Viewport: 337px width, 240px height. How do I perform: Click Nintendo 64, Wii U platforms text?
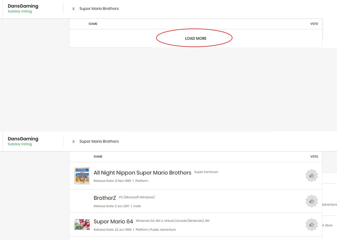pos(173,221)
